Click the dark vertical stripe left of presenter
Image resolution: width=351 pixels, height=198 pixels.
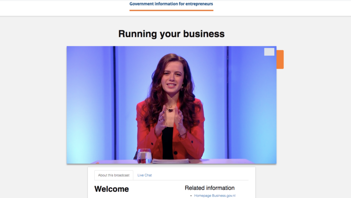point(114,102)
